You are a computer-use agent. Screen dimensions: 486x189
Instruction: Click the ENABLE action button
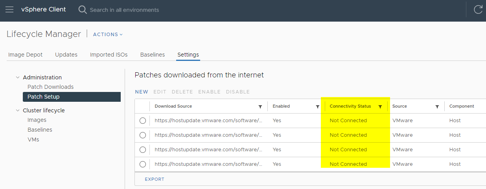point(209,92)
